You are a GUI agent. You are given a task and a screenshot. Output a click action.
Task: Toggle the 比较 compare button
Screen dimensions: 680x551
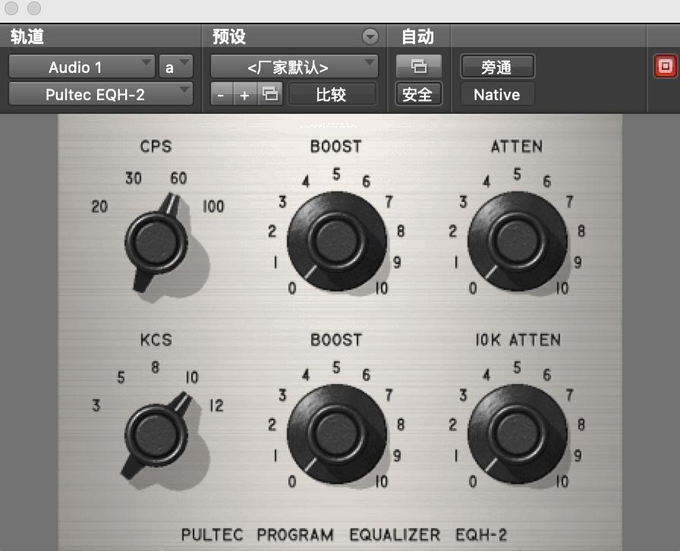[332, 93]
